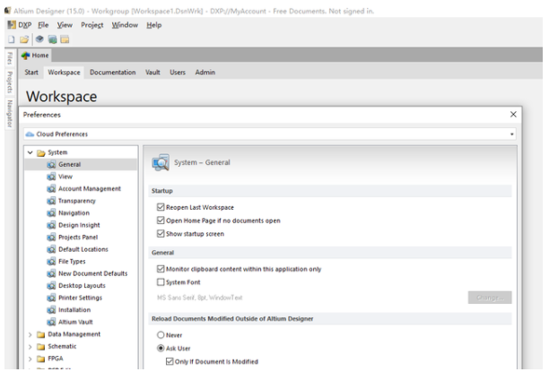Click the Change font button

click(x=490, y=298)
